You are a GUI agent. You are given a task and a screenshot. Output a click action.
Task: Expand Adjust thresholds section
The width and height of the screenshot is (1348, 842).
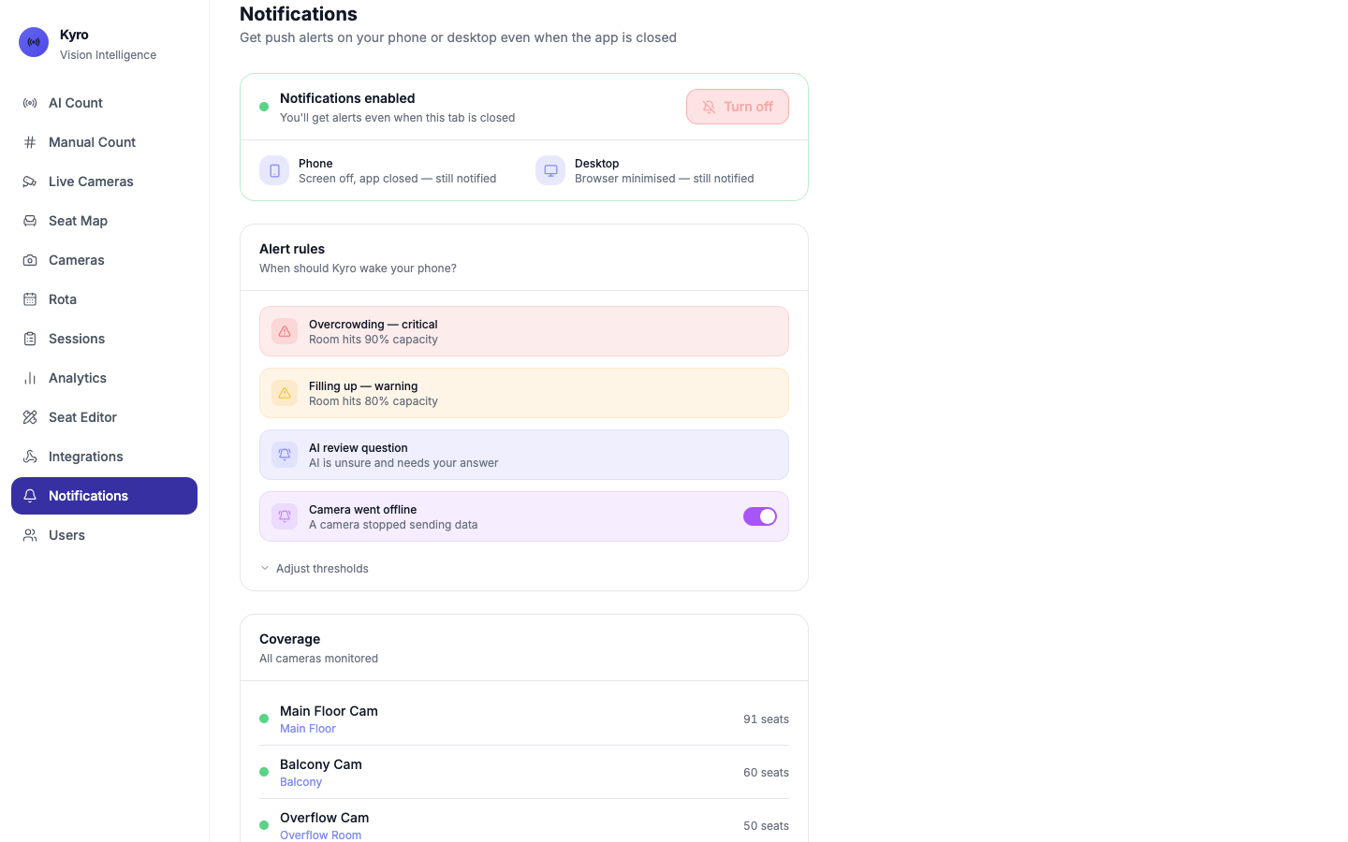[315, 569]
